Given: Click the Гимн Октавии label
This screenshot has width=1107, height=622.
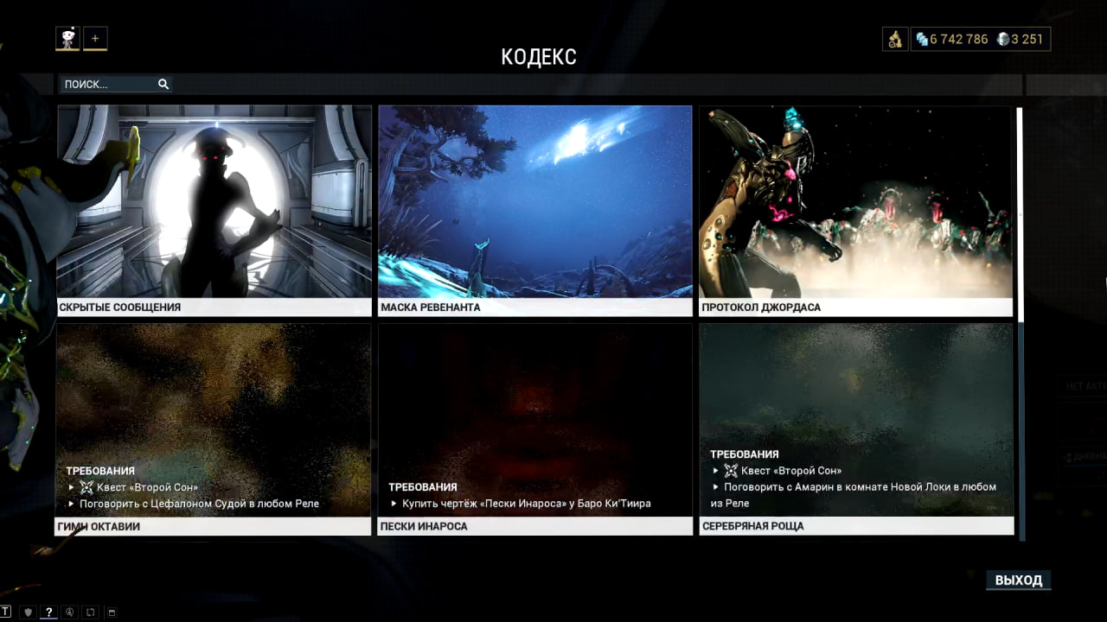Looking at the screenshot, I should (x=99, y=526).
